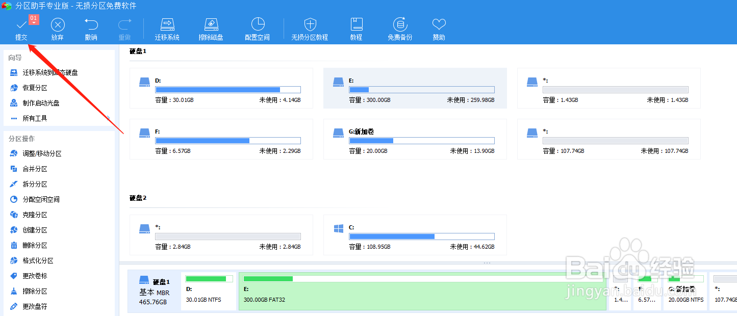The height and width of the screenshot is (316, 737).
Task: Launch the Free Backup tool
Action: [x=399, y=28]
